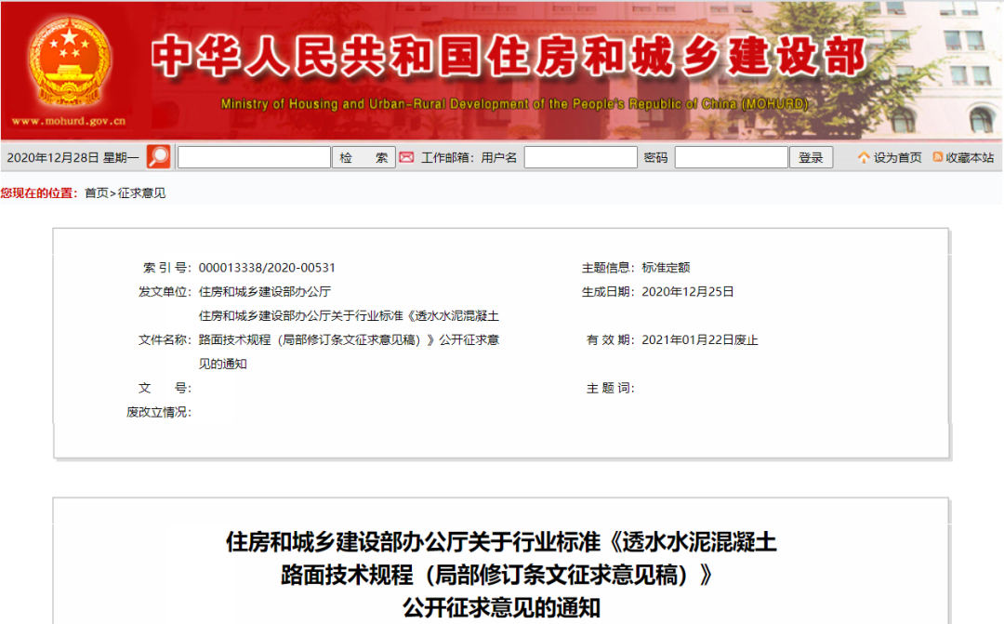
Task: Click the issuing unit 住房和城乡建设部办公厅
Action: click(x=264, y=291)
